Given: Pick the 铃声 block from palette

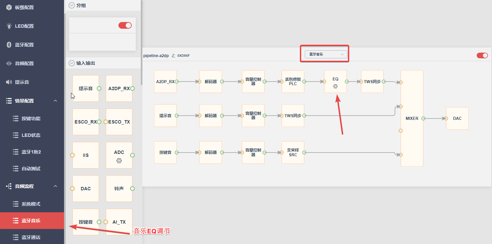Looking at the screenshot, I should pyautogui.click(x=119, y=189).
